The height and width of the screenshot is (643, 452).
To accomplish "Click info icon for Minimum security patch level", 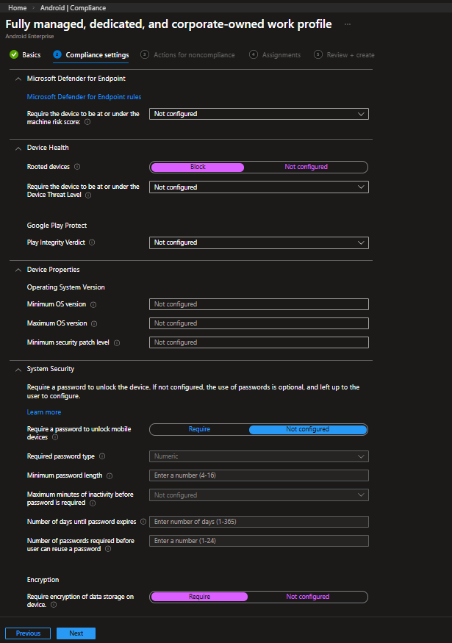I will tap(117, 342).
